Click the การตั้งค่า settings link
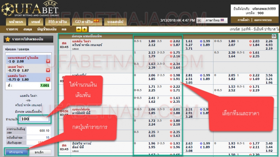Screen dimensions: 280x157 pos(243,20)
